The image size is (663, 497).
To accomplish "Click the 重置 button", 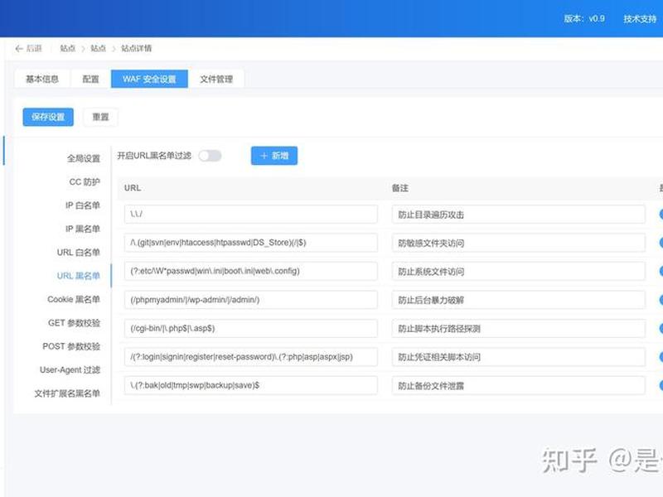I will pos(100,117).
